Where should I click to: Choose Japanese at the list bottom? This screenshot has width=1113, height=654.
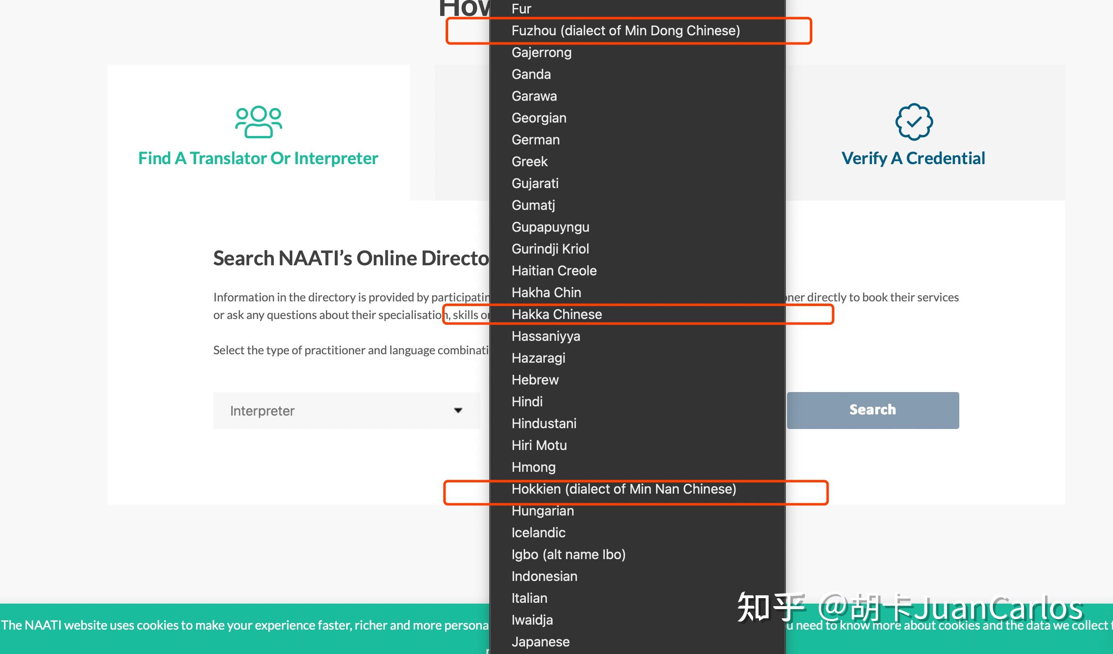540,642
